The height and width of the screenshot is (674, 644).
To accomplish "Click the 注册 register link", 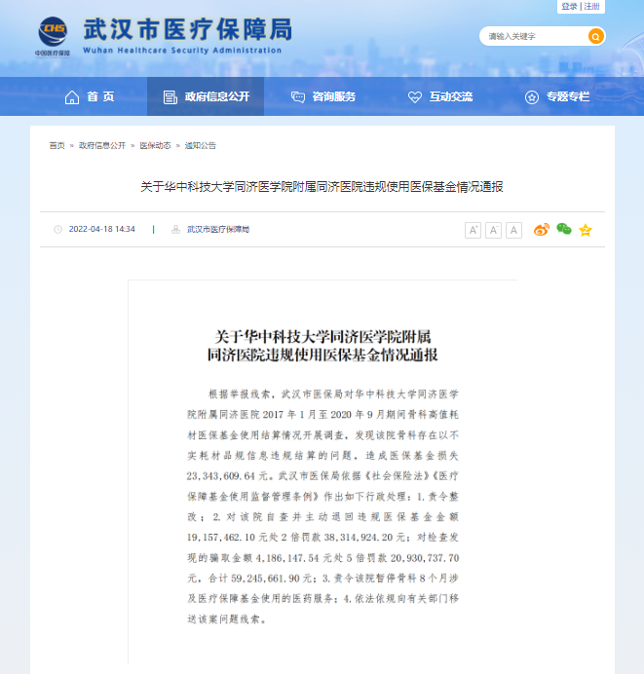I will 591,7.
